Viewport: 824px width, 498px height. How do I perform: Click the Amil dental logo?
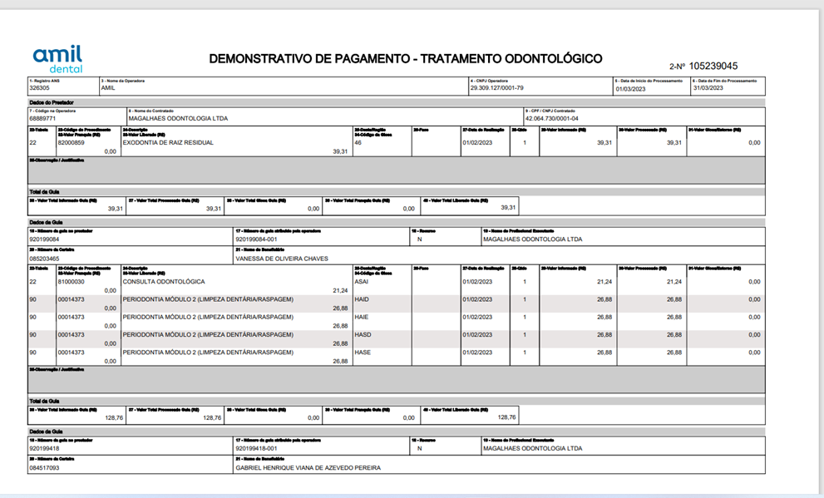click(x=57, y=58)
